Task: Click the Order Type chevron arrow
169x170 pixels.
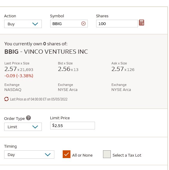Action: click(35, 127)
